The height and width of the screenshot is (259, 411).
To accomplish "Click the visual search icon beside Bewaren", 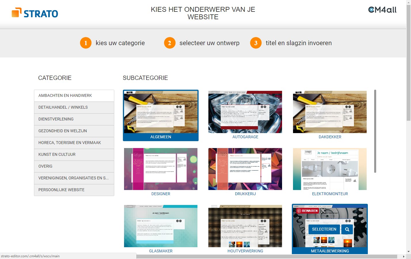I will point(323,211).
